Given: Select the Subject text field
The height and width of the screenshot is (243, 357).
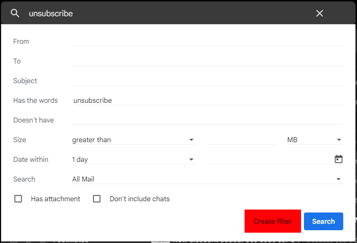Looking at the screenshot, I should pyautogui.click(x=207, y=81).
